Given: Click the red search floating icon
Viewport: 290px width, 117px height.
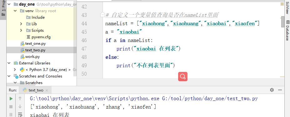Looking at the screenshot, I should [x=183, y=77].
